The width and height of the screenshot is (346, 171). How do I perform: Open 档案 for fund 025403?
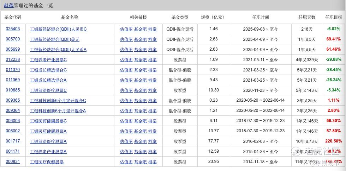(x=153, y=29)
